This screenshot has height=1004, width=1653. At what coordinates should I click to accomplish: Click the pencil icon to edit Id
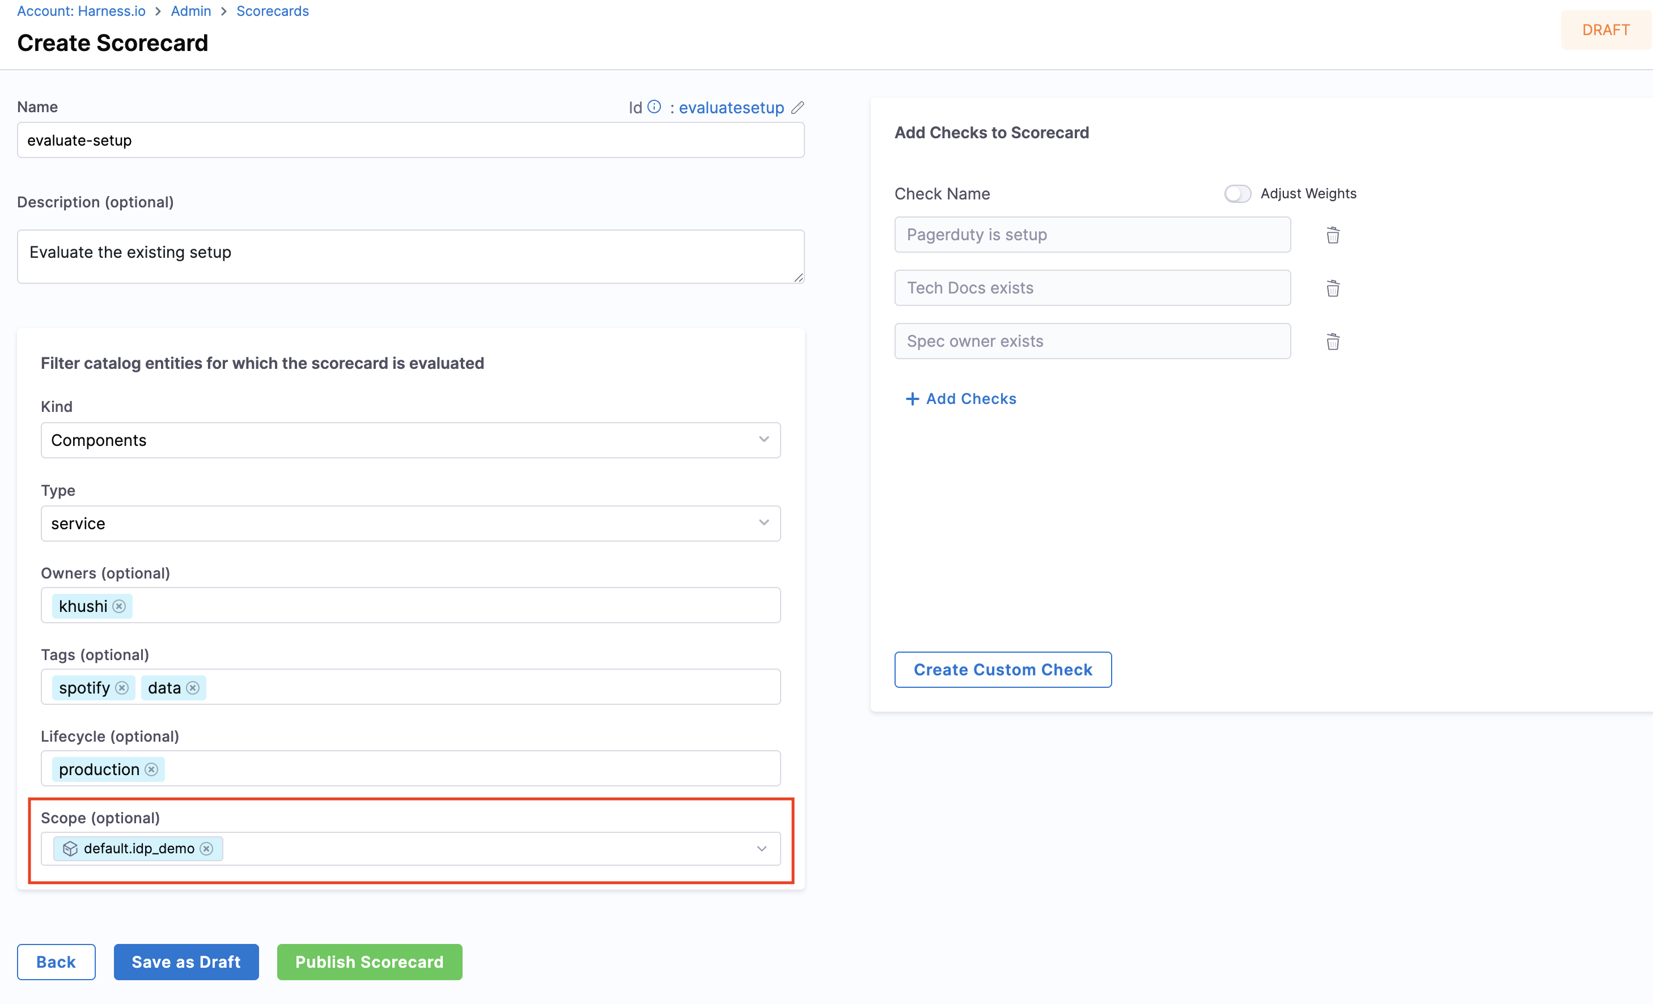797,108
